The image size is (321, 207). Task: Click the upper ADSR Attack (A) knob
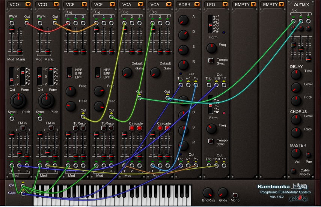183,20
